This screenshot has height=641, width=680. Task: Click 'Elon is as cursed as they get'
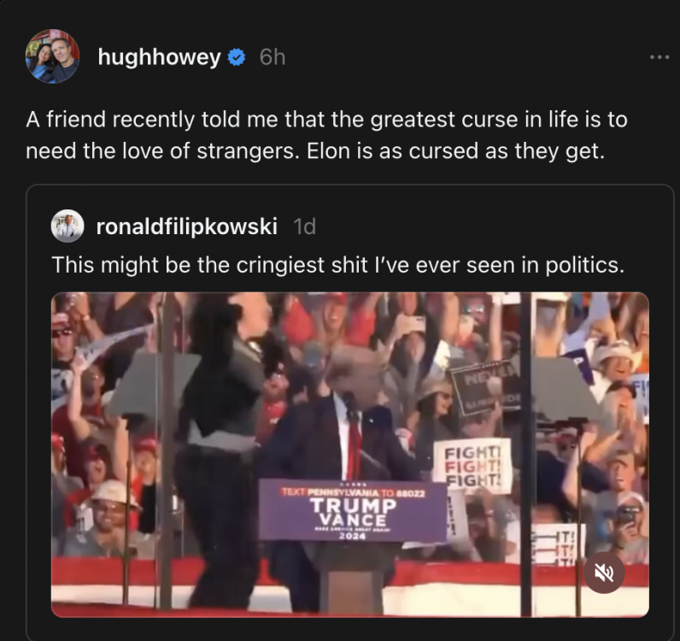(x=455, y=151)
